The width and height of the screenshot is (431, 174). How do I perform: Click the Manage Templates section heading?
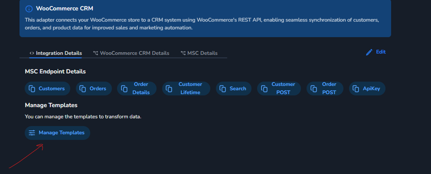pyautogui.click(x=51, y=105)
